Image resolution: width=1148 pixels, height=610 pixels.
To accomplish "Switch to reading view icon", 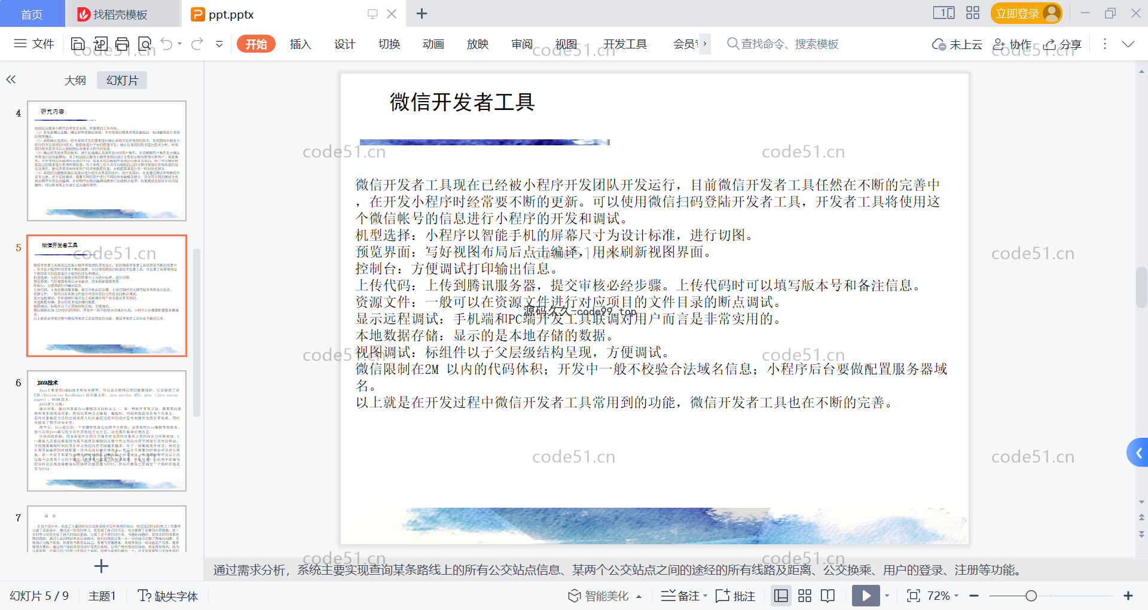I will point(828,596).
